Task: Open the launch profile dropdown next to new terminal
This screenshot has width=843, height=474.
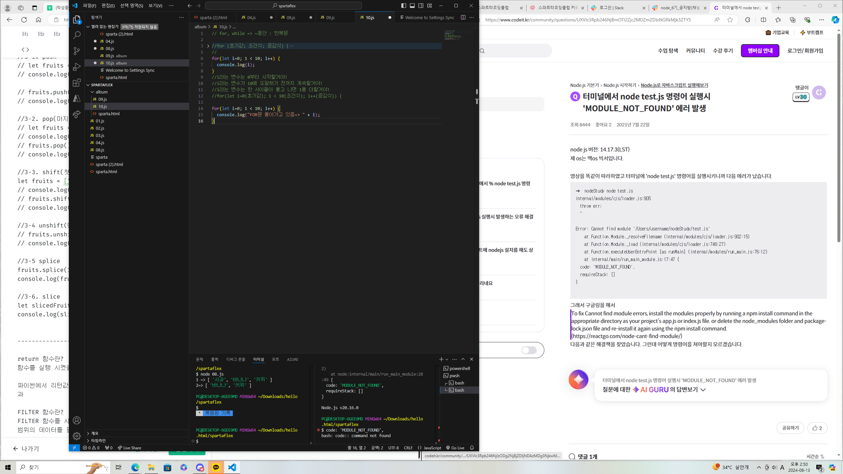Action: pyautogui.click(x=447, y=359)
